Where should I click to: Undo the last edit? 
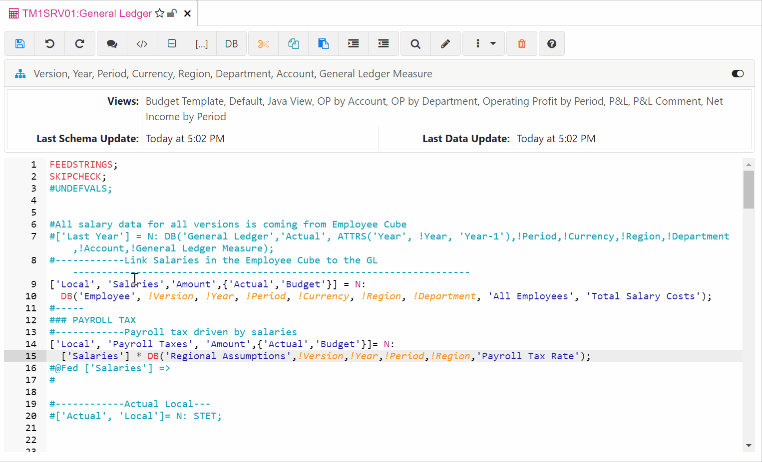49,43
